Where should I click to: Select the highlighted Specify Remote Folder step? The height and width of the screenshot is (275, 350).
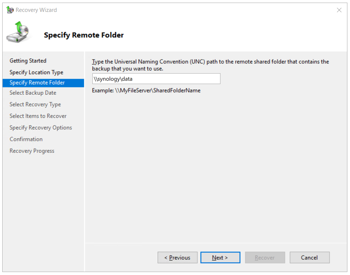(x=37, y=82)
